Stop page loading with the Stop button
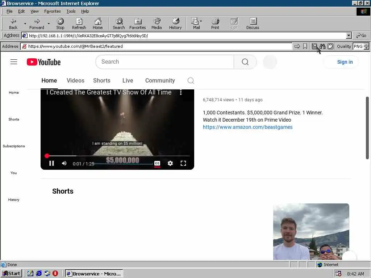The height and width of the screenshot is (278, 371). coord(60,24)
